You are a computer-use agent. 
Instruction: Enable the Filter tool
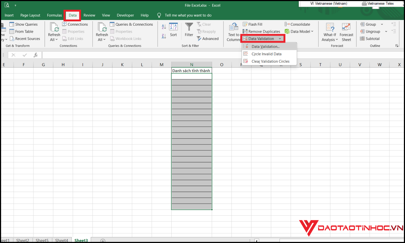[189, 30]
